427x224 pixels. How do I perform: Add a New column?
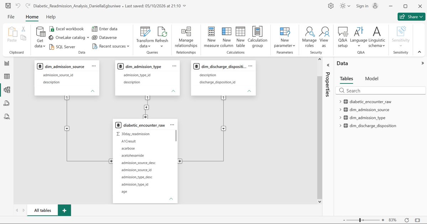click(x=227, y=38)
